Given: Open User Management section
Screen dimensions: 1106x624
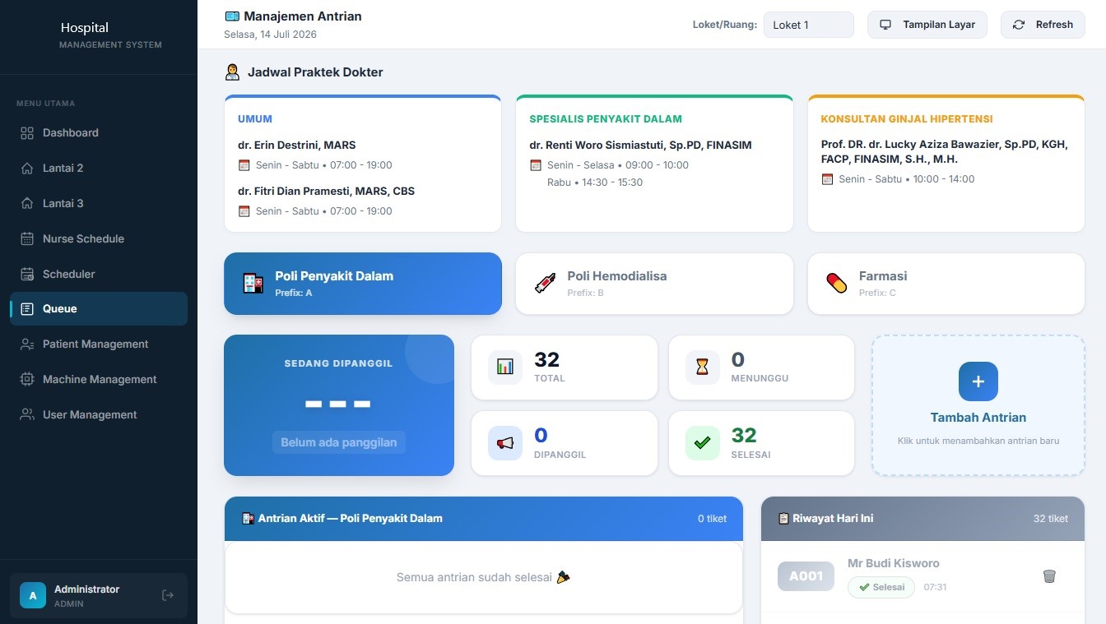Looking at the screenshot, I should pos(99,415).
